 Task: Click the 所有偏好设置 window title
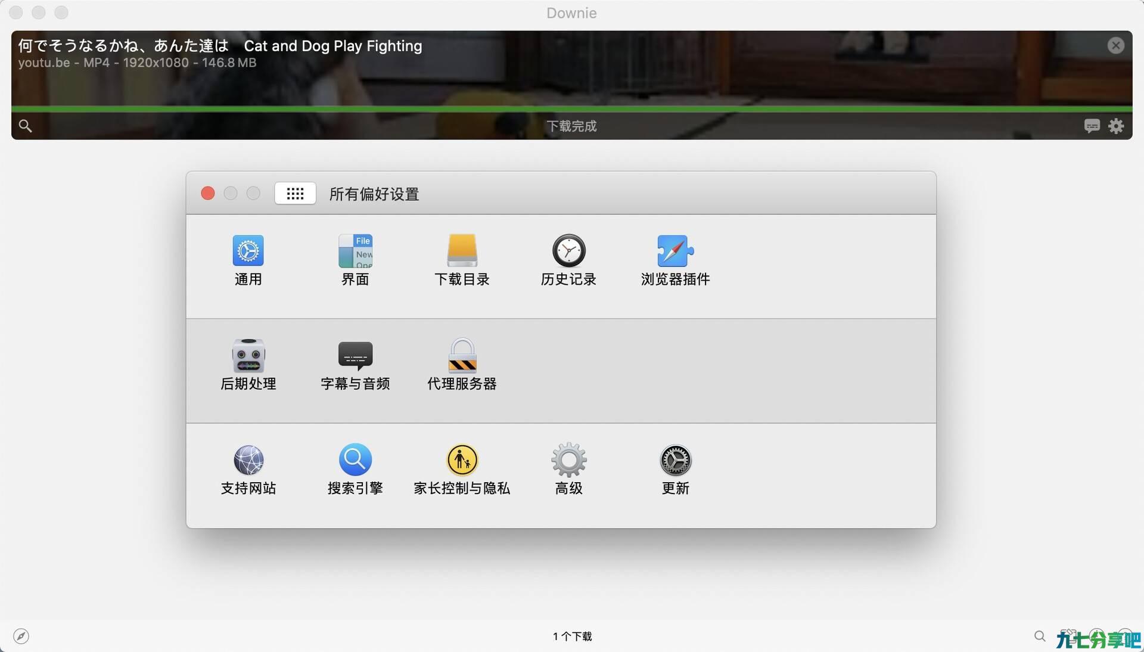coord(374,194)
